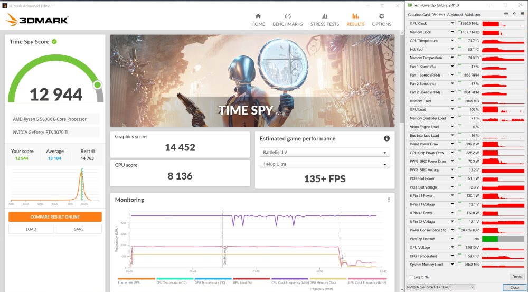Click the Time Spy hero image
The image size is (528, 292).
click(x=252, y=80)
